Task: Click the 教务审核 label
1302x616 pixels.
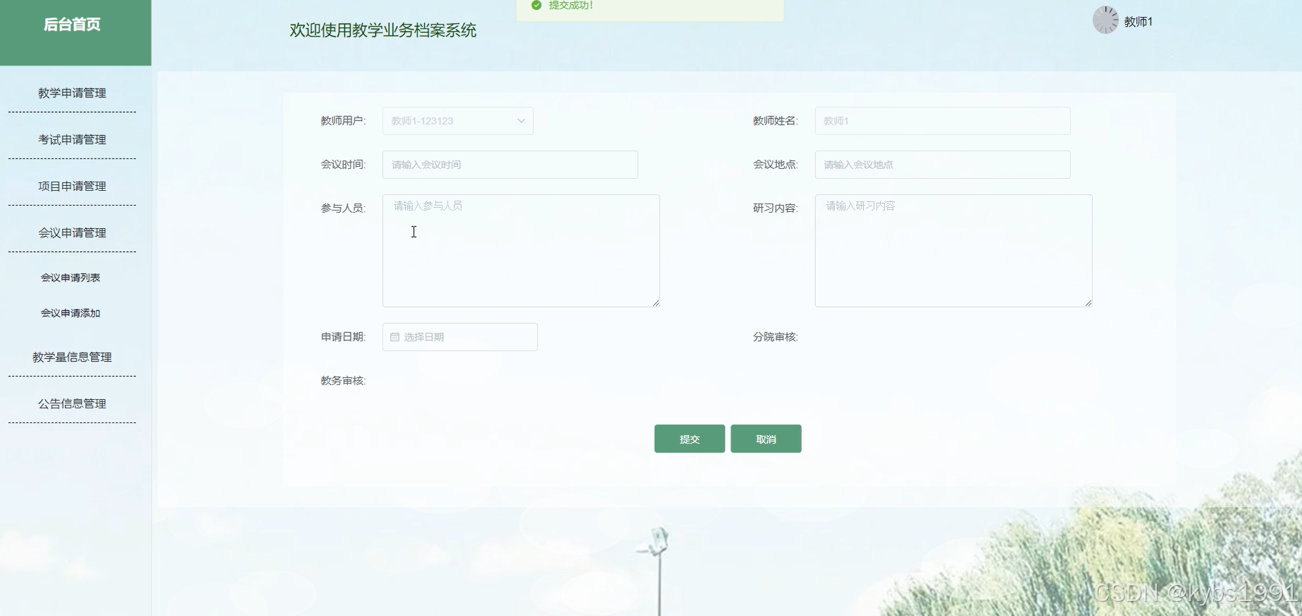Action: click(x=343, y=381)
